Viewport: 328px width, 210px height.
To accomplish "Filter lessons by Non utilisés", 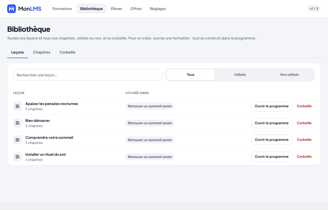I will coord(290,75).
